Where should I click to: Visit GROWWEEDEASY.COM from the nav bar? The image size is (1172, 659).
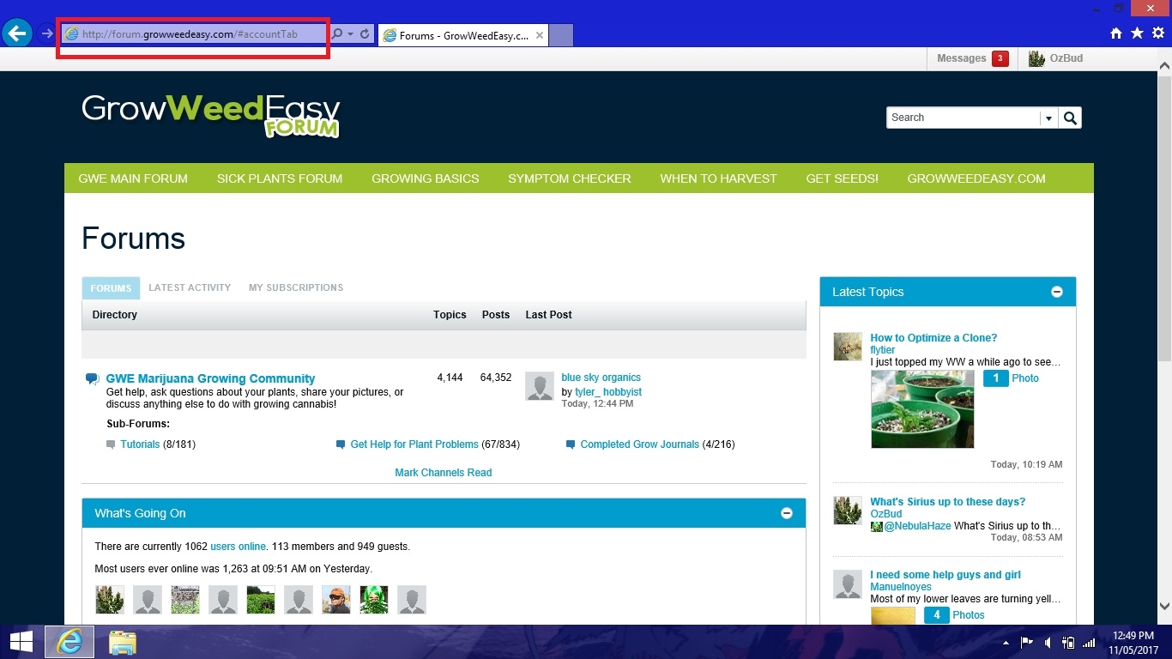976,178
